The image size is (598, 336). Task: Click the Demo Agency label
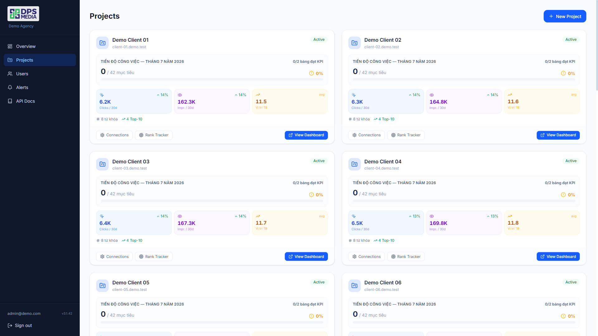(x=21, y=26)
